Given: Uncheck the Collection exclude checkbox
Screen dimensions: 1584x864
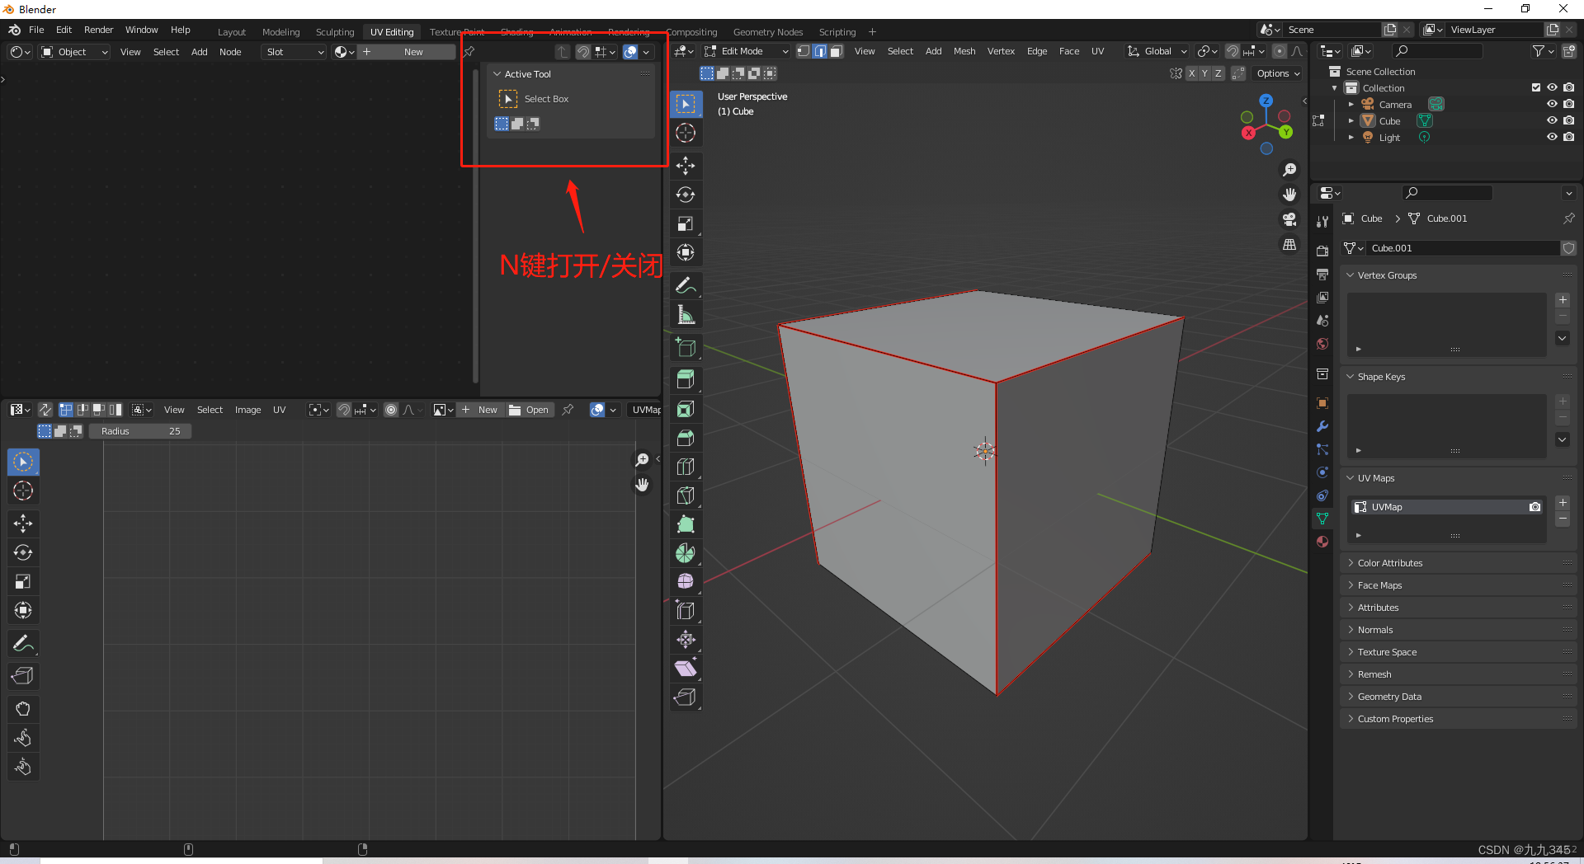Looking at the screenshot, I should pos(1535,87).
